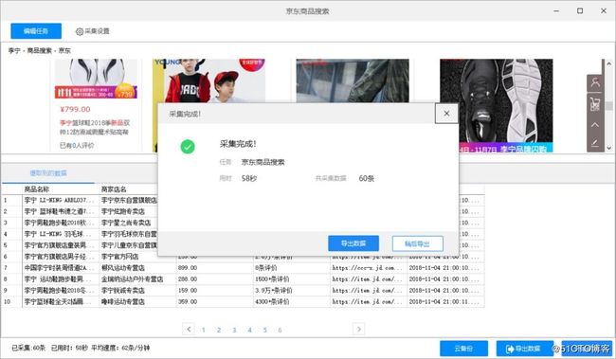Image resolution: width=616 pixels, height=359 pixels.
Task: Click row 2 李宁 篮球鞋韦德之道 cell
Action: tap(60, 212)
